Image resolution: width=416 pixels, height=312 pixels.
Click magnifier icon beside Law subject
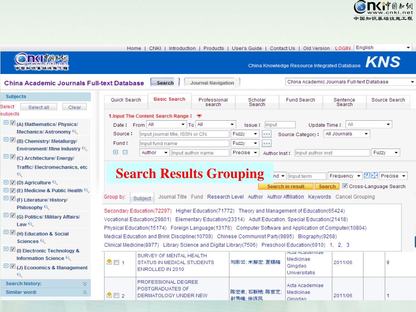[30, 224]
